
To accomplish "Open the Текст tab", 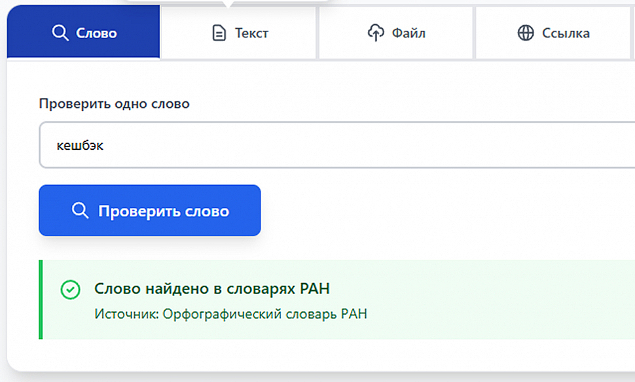I will (x=251, y=33).
